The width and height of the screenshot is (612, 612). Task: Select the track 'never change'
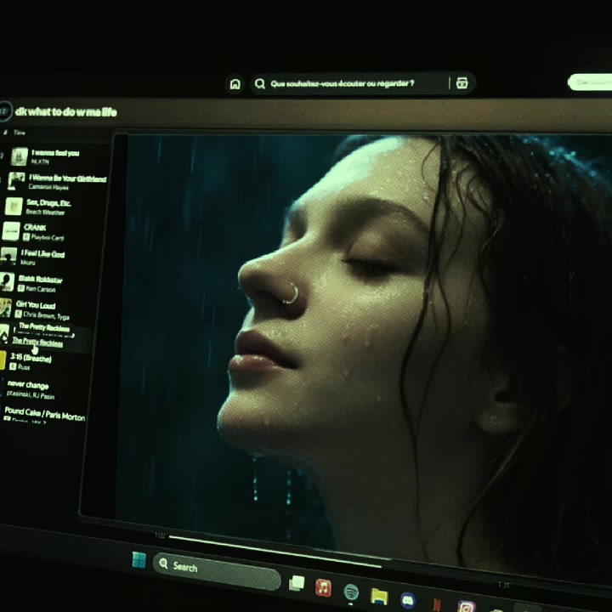[28, 385]
